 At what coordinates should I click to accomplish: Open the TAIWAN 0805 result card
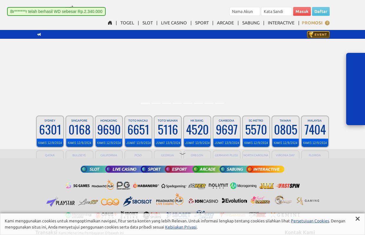[x=286, y=132]
